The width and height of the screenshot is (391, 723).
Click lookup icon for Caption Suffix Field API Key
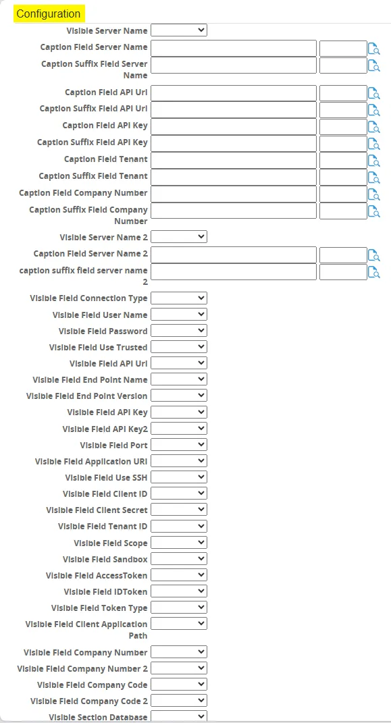click(373, 143)
